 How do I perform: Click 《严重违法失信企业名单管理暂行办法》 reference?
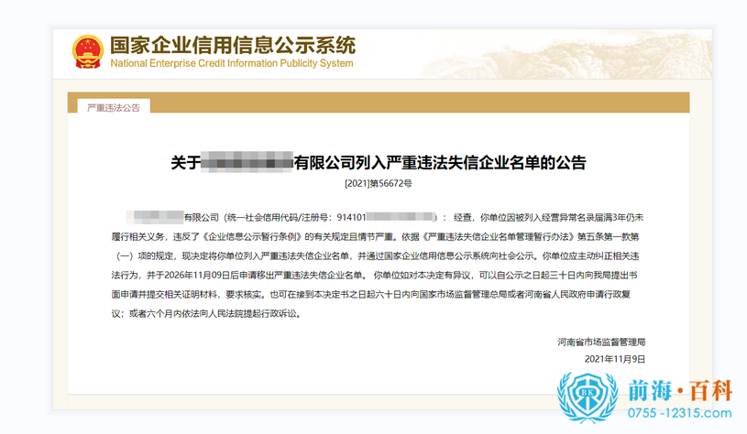click(x=498, y=236)
